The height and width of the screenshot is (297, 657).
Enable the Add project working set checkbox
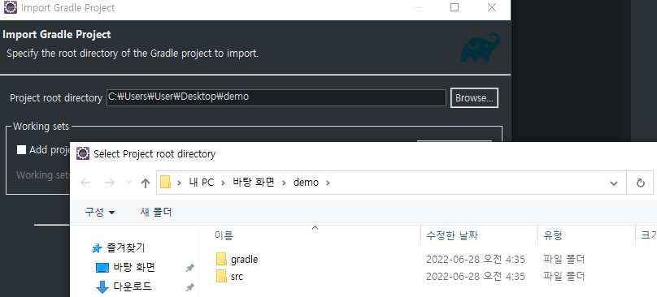click(x=21, y=150)
